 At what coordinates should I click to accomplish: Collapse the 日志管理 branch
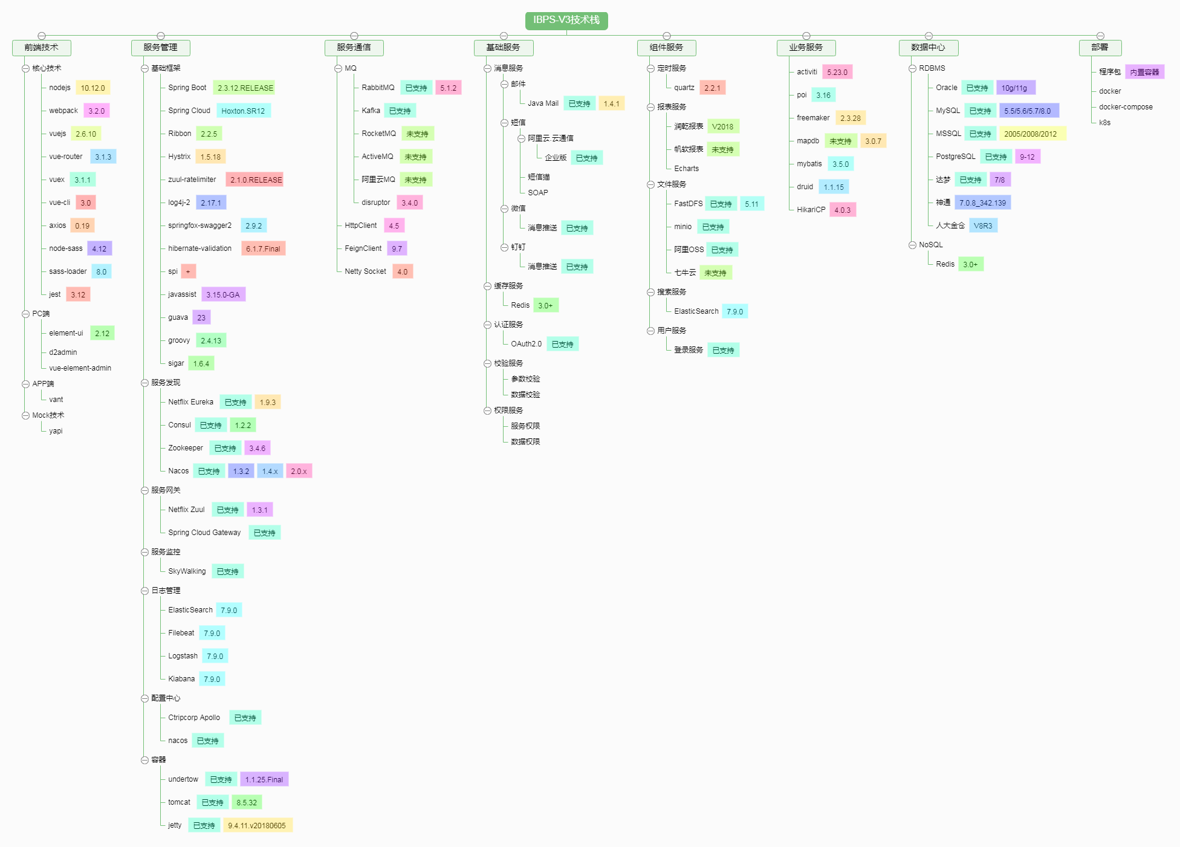pos(145,591)
